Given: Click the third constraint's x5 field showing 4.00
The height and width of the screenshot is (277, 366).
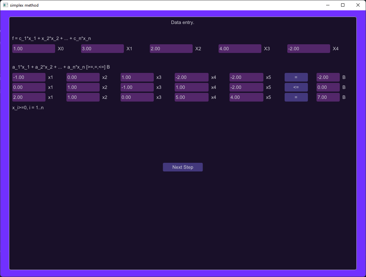Looking at the screenshot, I should point(246,97).
